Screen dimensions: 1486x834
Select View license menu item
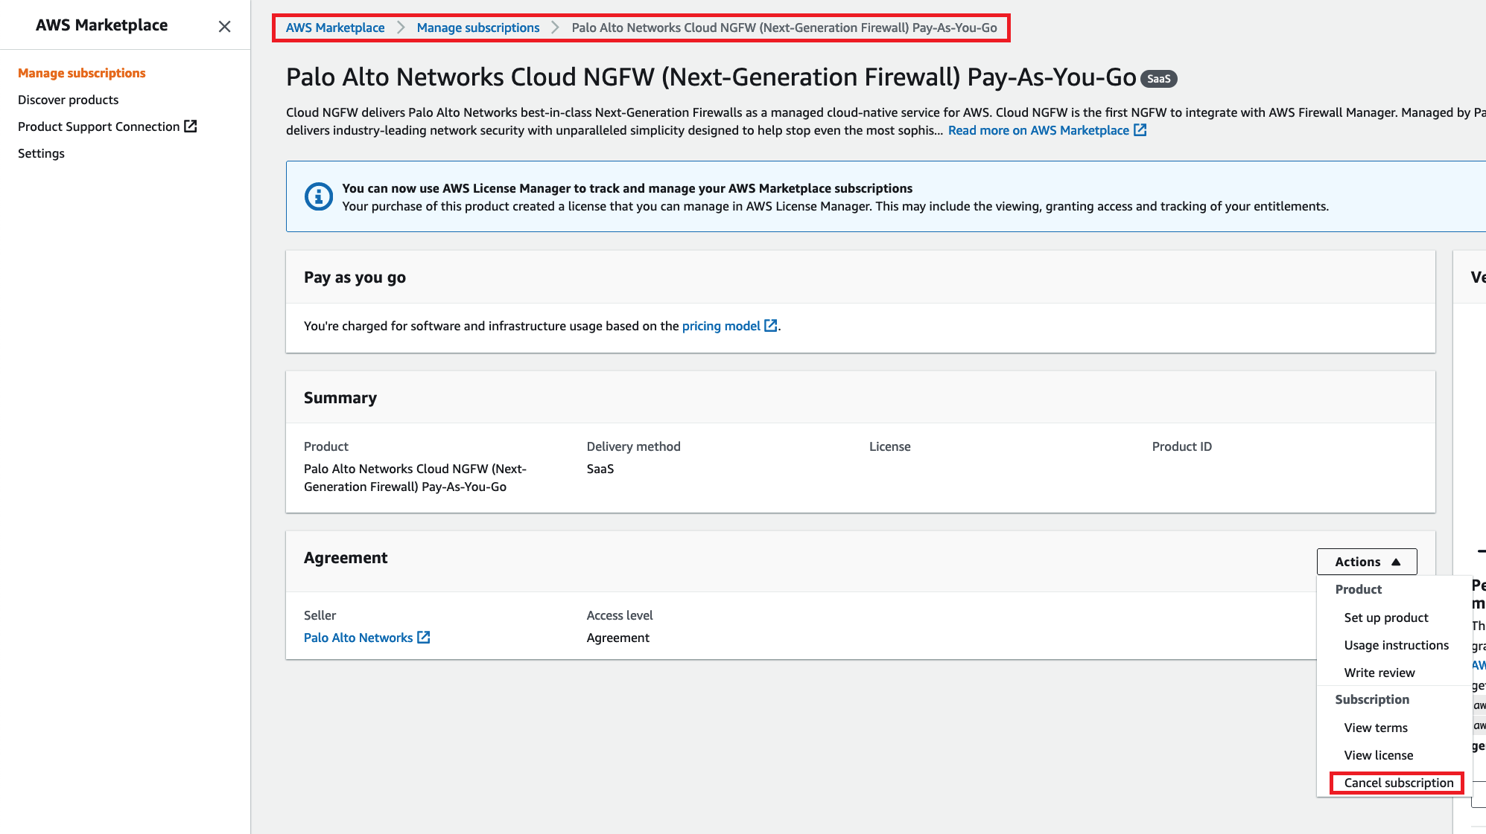(1379, 755)
